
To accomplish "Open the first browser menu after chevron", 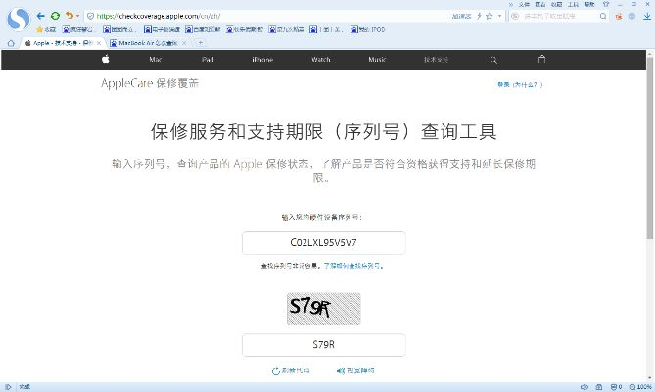I will pos(524,4).
